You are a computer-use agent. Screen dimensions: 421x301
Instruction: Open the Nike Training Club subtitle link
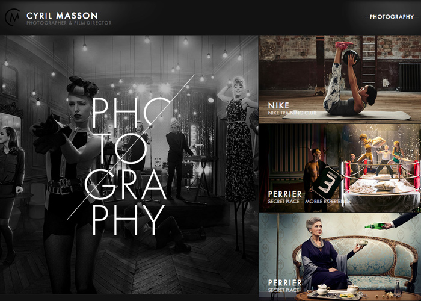click(292, 113)
